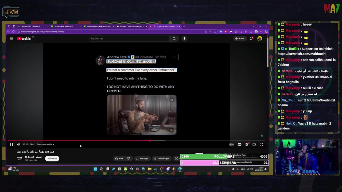Switch ENG keyboard language indicator

(243, 169)
